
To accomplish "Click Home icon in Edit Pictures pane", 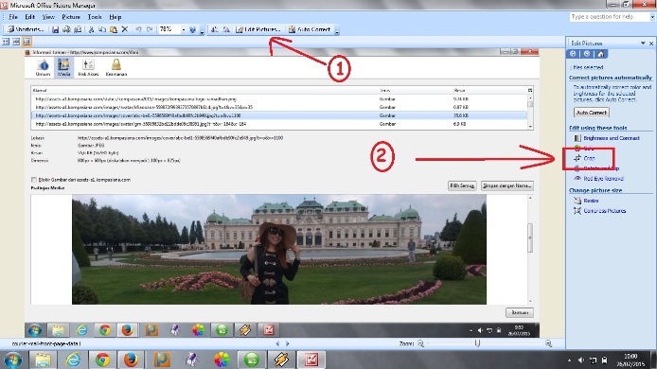I will (601, 54).
